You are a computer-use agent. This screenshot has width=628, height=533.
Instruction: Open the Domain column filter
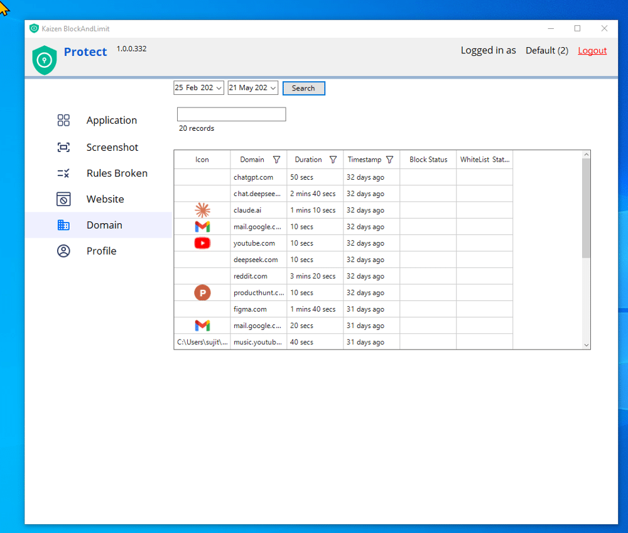pos(276,160)
